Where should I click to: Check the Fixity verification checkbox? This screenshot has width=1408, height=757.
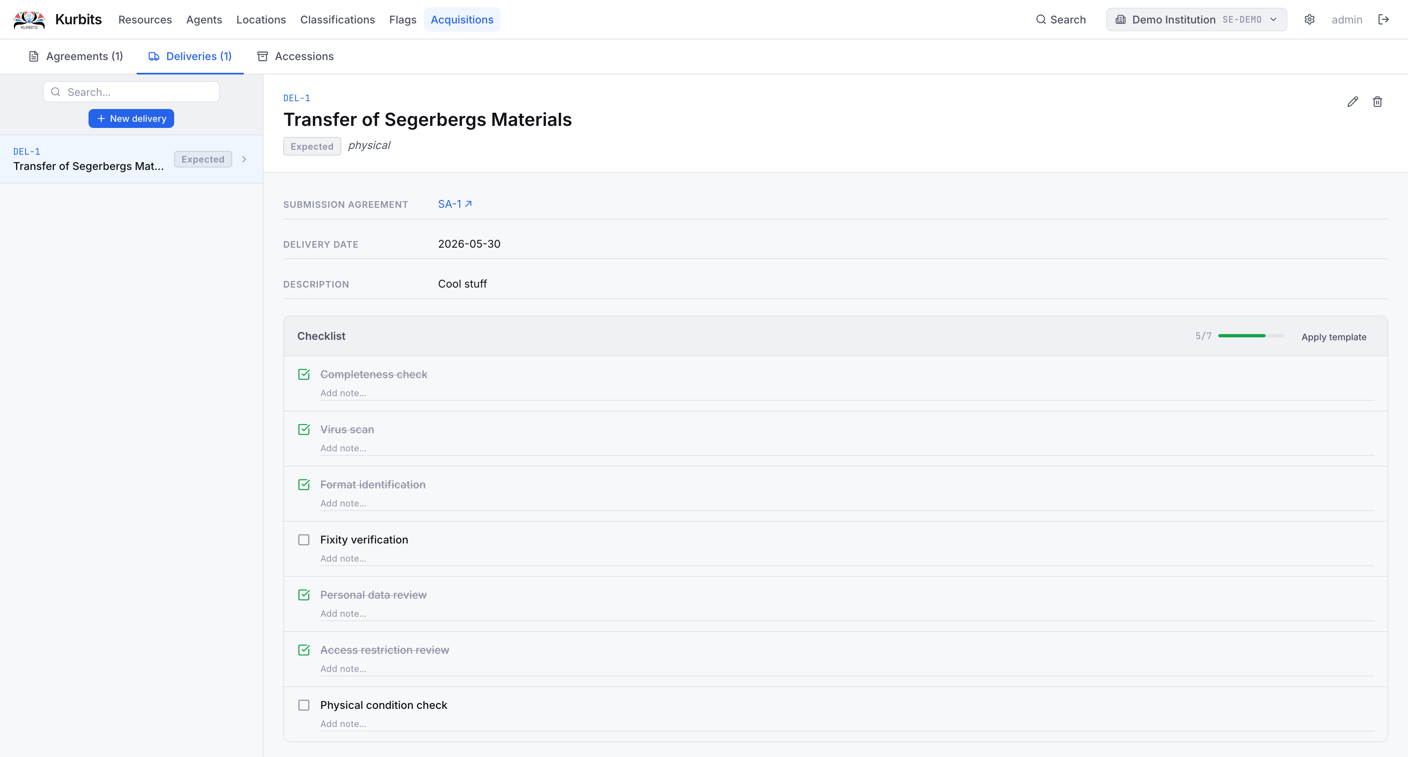click(x=304, y=540)
